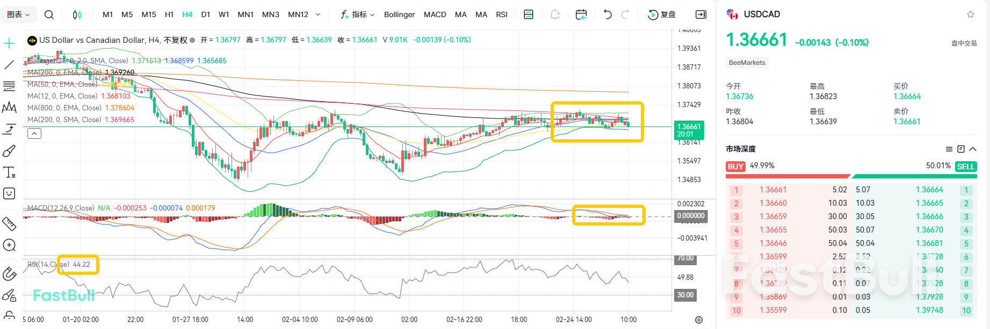Undo the last chart action
The width and height of the screenshot is (990, 329).
click(608, 14)
